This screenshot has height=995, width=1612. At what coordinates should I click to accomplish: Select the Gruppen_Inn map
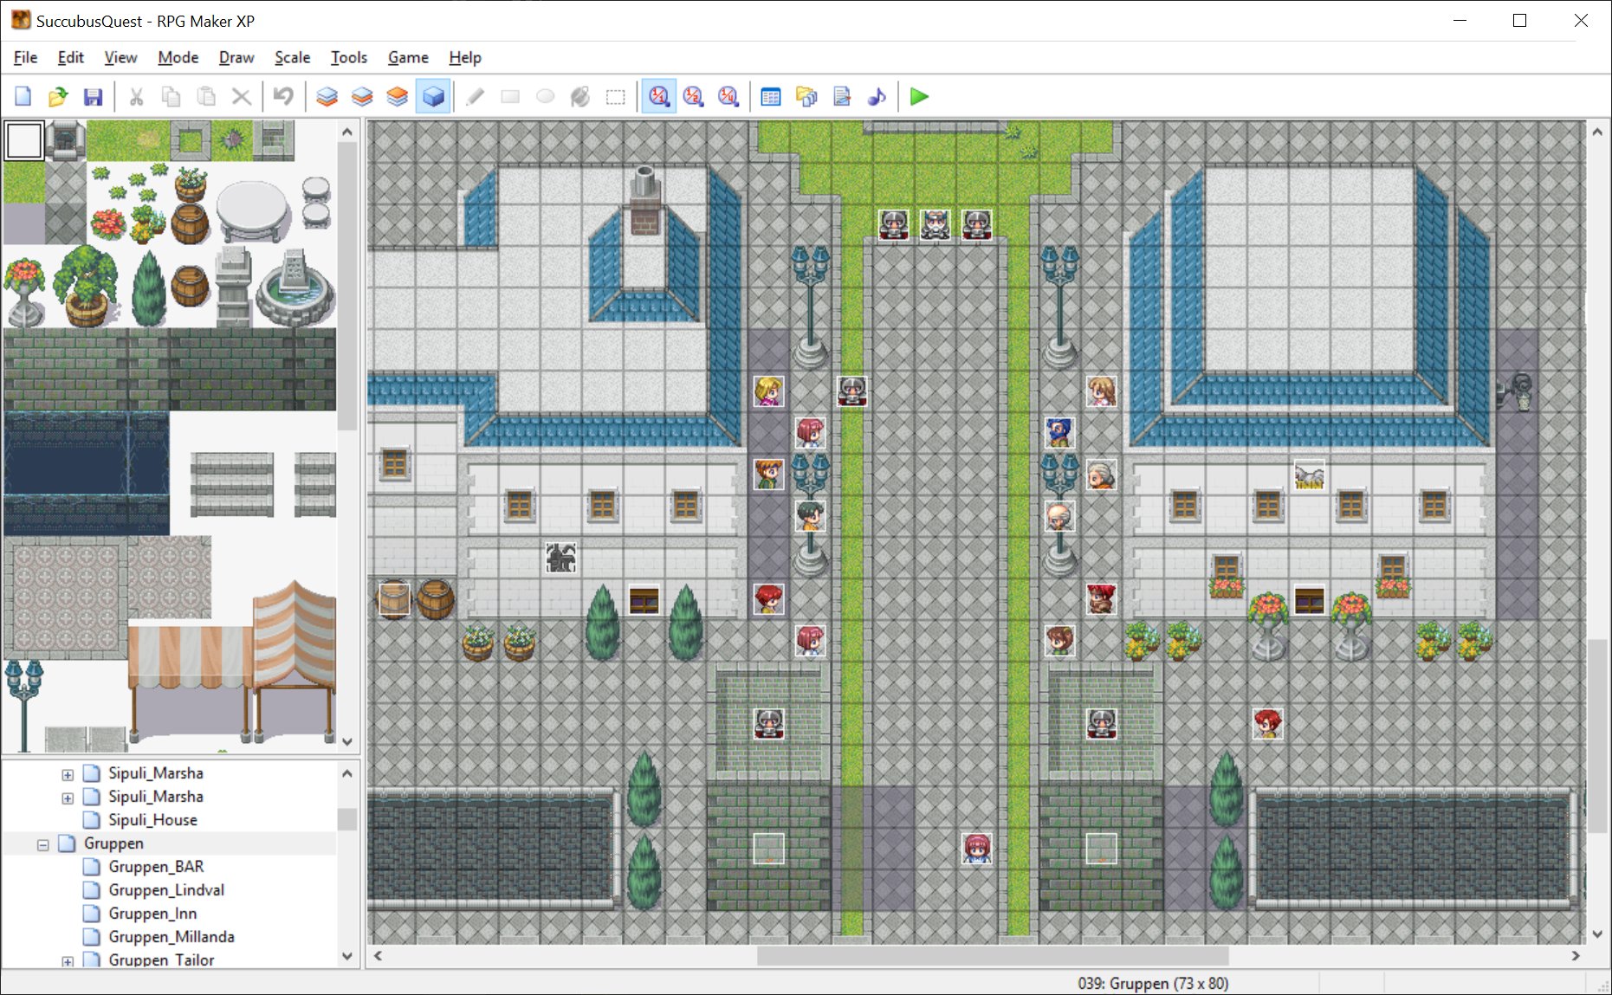[152, 914]
